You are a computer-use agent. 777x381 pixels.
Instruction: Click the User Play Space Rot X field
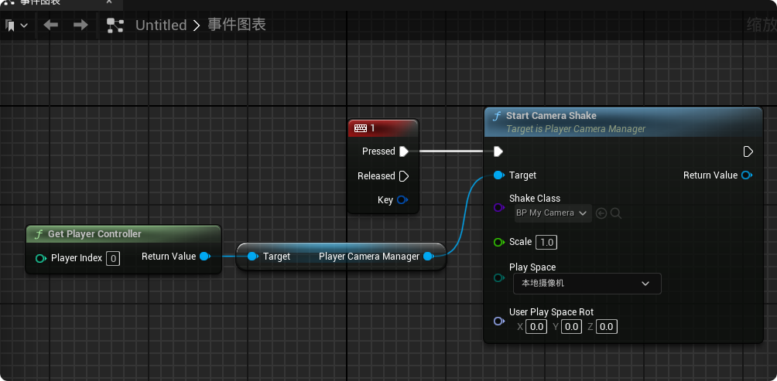[536, 327]
